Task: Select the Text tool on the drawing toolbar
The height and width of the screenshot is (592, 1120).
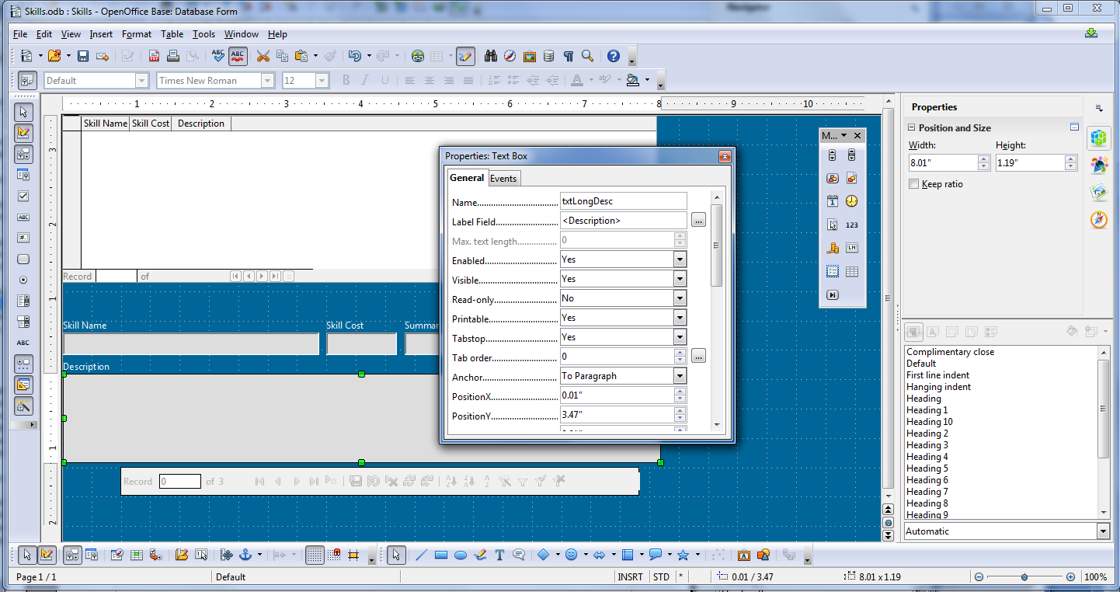Action: (x=499, y=555)
